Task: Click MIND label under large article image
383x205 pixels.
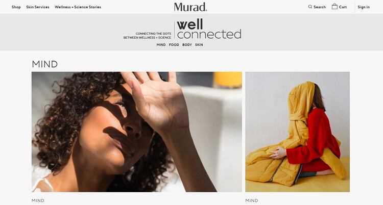Action: (x=38, y=200)
